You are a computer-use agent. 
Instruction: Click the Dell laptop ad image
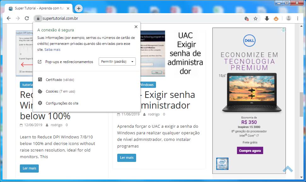(x=252, y=93)
